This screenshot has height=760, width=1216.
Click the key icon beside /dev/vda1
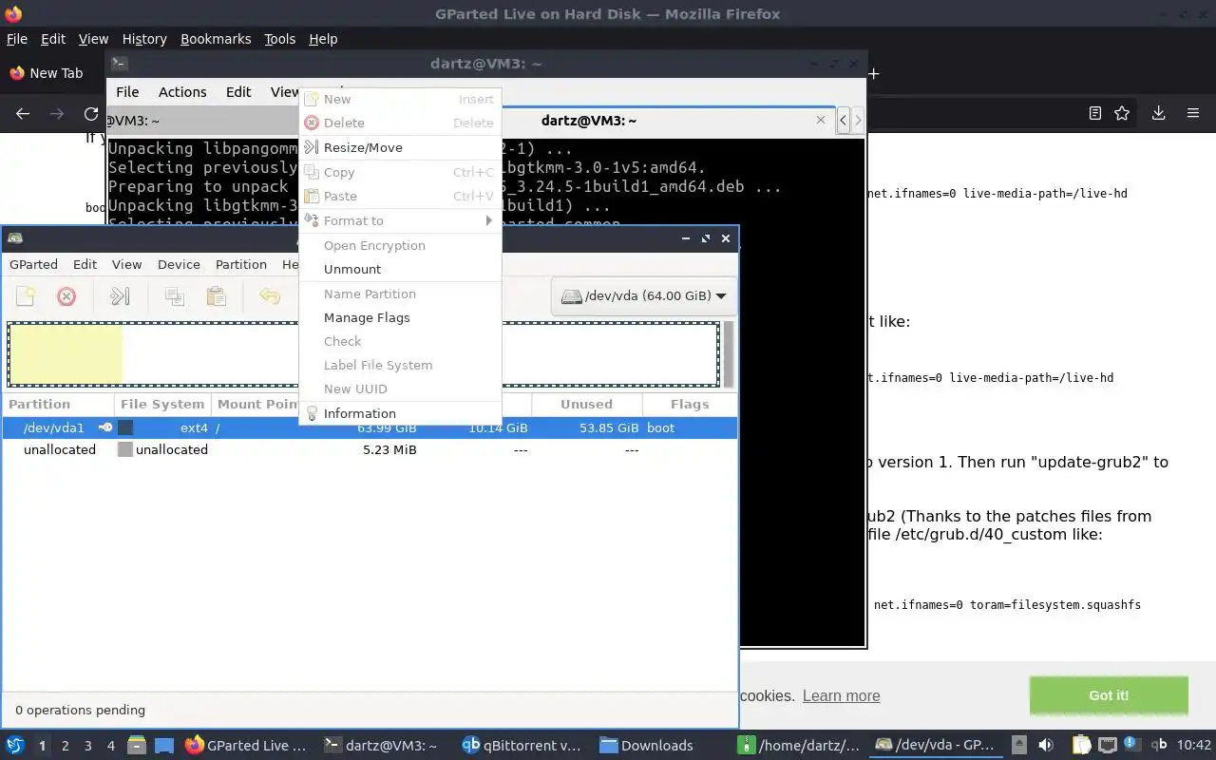pos(105,427)
